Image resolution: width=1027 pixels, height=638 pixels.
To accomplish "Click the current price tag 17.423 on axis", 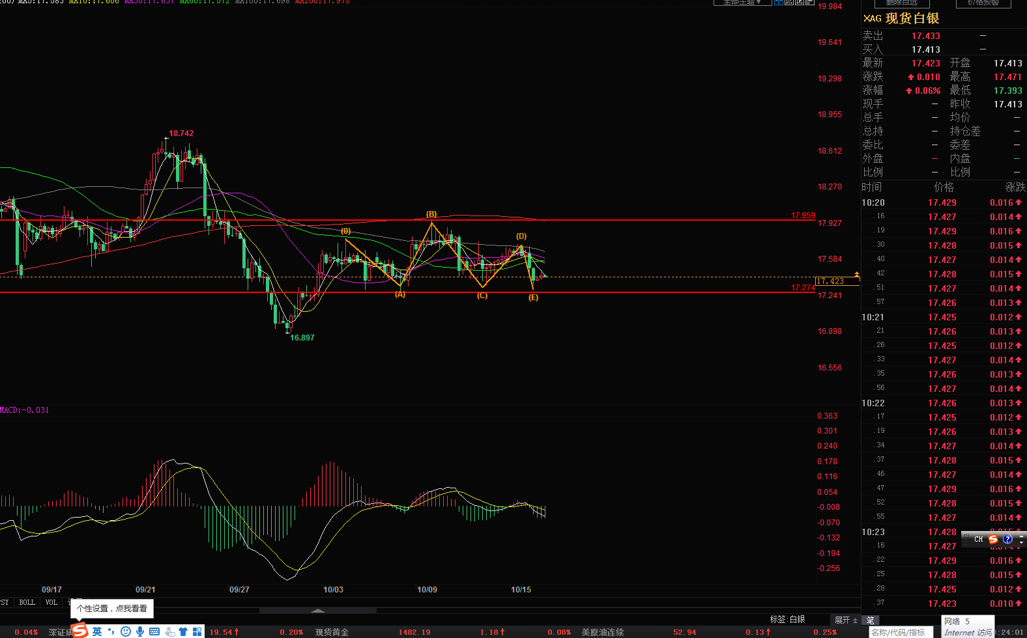I will pos(837,281).
